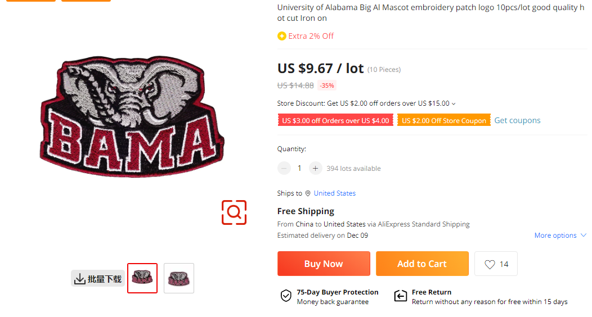Viewport: 592px width, 317px height.
Task: Click the image search magnifier icon
Action: click(x=234, y=212)
